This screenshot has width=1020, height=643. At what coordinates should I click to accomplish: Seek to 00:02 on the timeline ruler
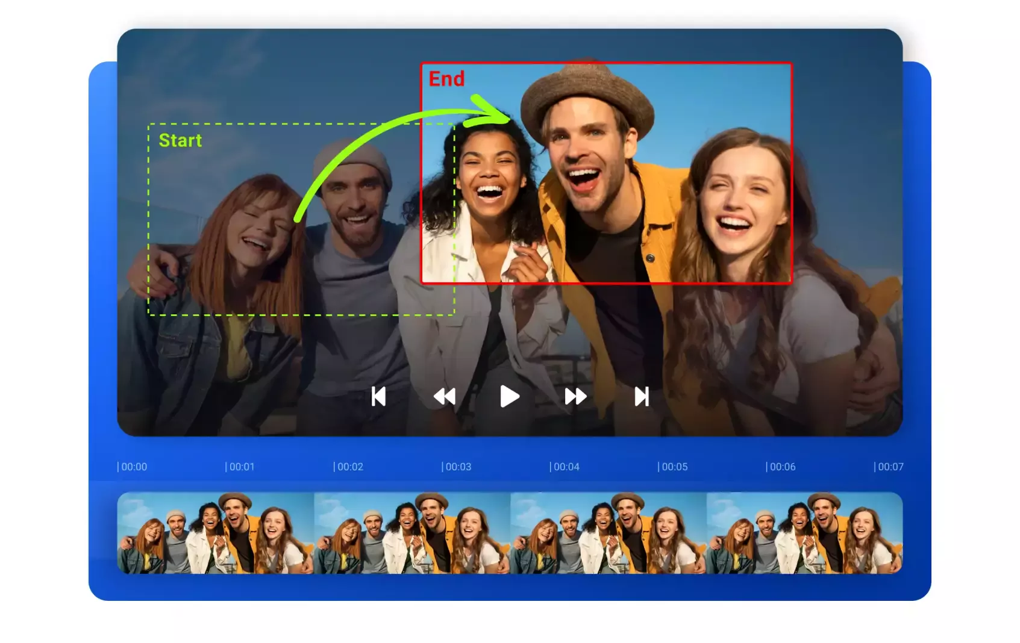pyautogui.click(x=348, y=467)
